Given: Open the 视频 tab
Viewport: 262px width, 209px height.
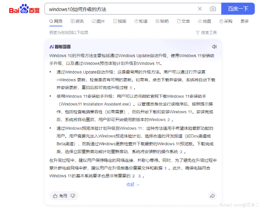Looking at the screenshot, I should click(x=120, y=21).
